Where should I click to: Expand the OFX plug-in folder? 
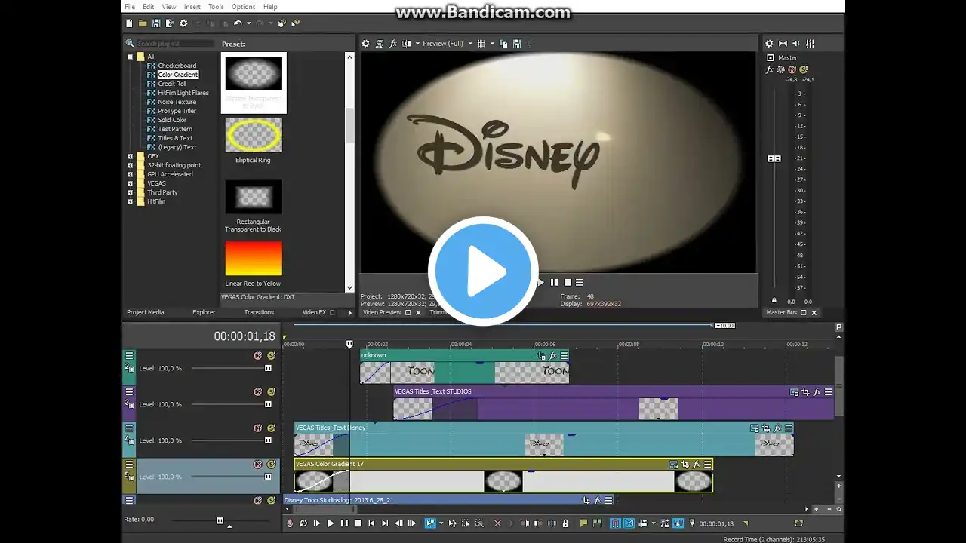tap(130, 156)
